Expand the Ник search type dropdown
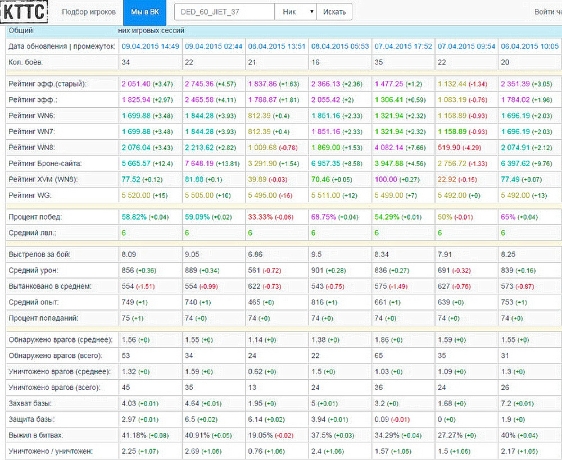Screen dimensions: 562x460 click(295, 12)
